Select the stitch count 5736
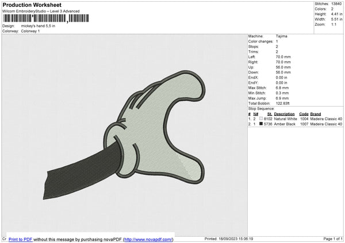This screenshot has height=243, width=345. coord(268,124)
